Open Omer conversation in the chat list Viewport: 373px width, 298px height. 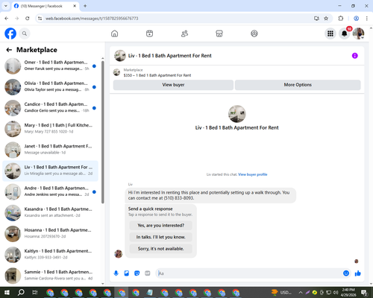(x=51, y=66)
